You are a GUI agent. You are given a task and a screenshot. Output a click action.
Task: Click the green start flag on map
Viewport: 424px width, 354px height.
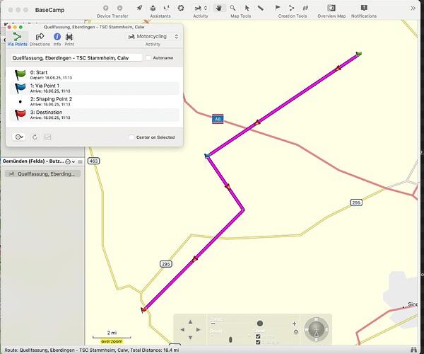(359, 54)
